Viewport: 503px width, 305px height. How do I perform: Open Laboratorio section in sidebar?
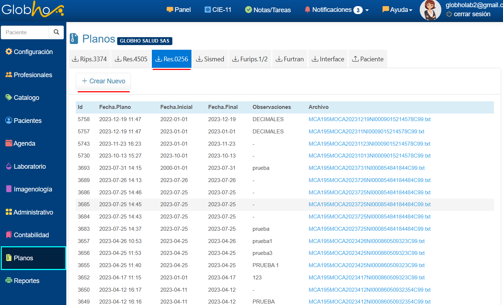(26, 167)
